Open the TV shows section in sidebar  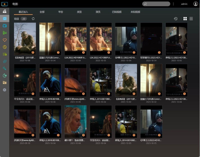click(x=4, y=26)
